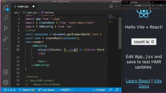Open the Manage gear menu in VS Code
166x93 pixels.
pyautogui.click(x=6, y=82)
